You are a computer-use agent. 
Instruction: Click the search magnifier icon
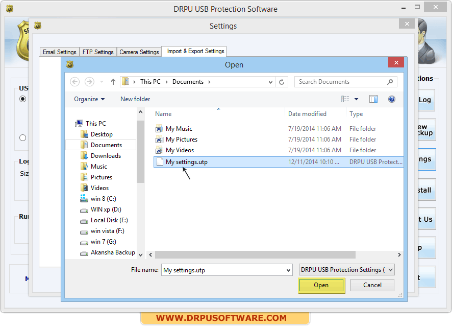pyautogui.click(x=390, y=82)
